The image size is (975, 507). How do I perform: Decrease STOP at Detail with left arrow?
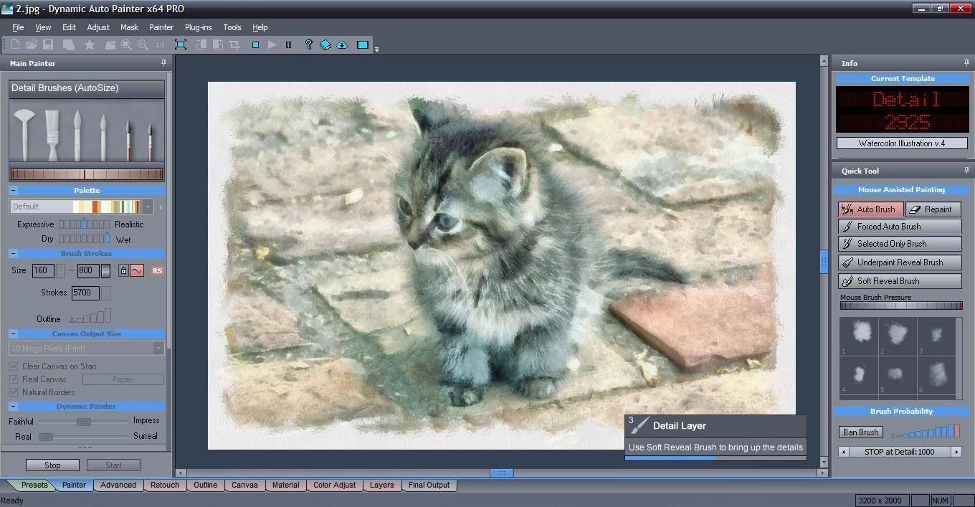click(x=844, y=452)
